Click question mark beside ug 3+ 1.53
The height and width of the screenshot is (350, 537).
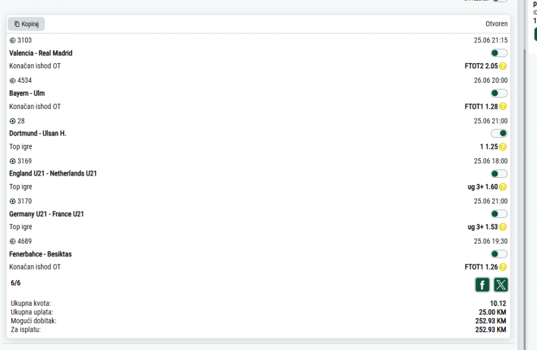[503, 227]
